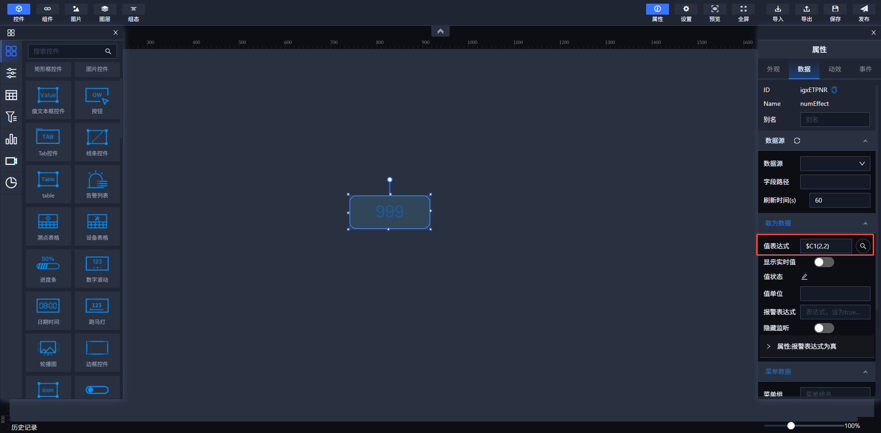This screenshot has width=881, height=433.
Task: Open the history (历史记录) panel
Action: pos(24,427)
